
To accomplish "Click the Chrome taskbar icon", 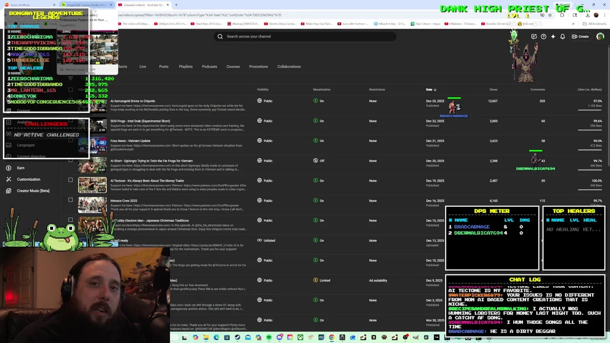I will tap(332, 338).
